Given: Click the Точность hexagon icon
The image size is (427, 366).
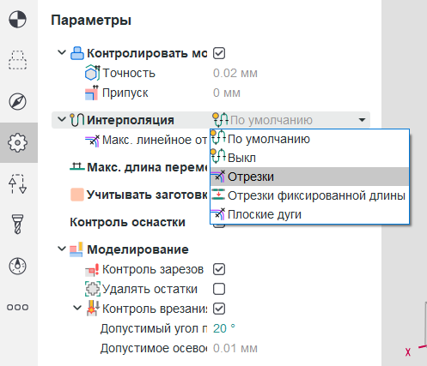Looking at the screenshot, I should pos(92,73).
